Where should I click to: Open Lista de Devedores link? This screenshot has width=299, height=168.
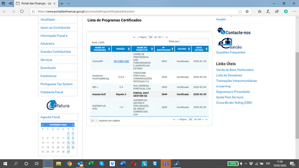tap(229, 76)
